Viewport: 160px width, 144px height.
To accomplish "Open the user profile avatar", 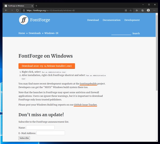I will pos(148,10).
